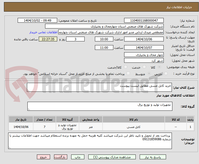Image resolution: width=199 pixels, height=164 pixels.
Task: Click the شرح کلی نیاز description textarea
Action: [x=99, y=87]
